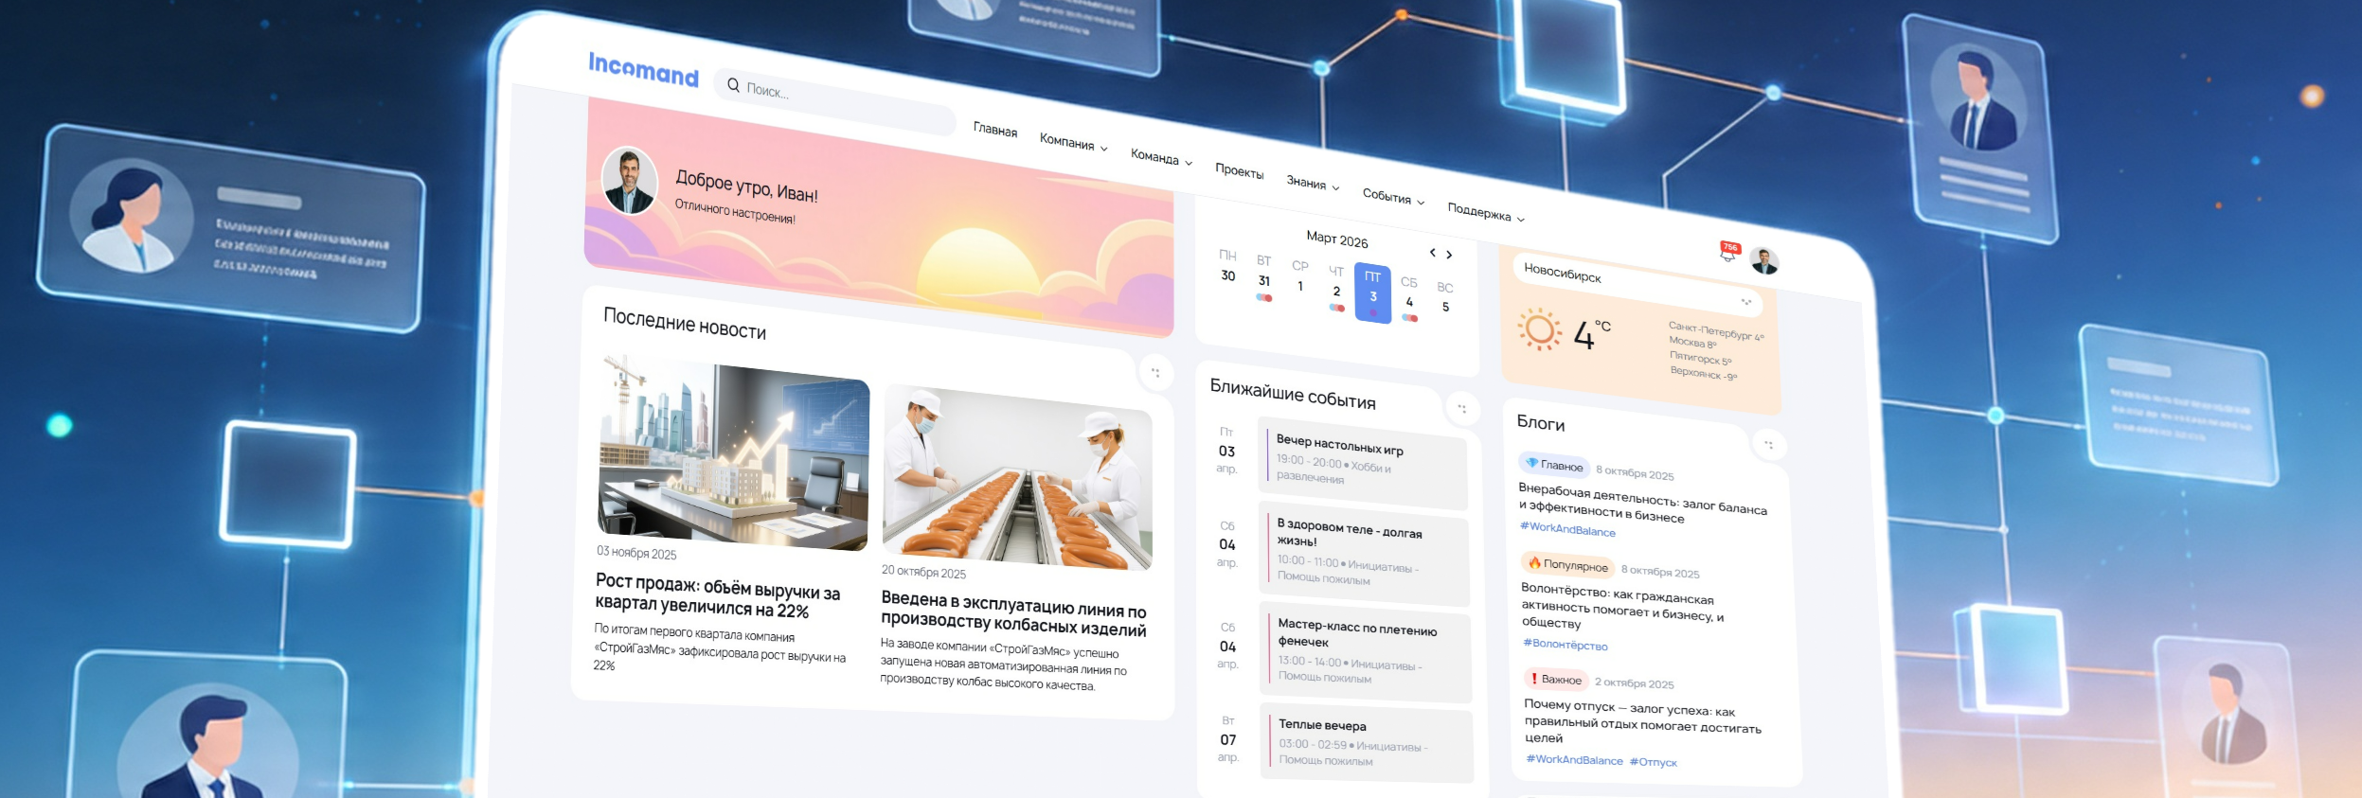Open the user avatar in the header

(x=1763, y=261)
